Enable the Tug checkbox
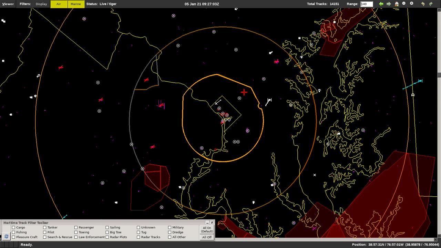The image size is (441, 248). (x=139, y=232)
